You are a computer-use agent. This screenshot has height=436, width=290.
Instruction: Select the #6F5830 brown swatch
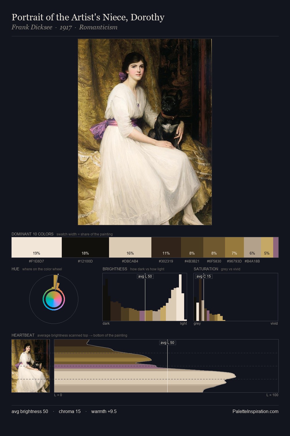214,247
